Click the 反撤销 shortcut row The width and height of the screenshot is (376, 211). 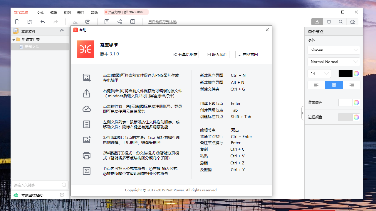222,170
